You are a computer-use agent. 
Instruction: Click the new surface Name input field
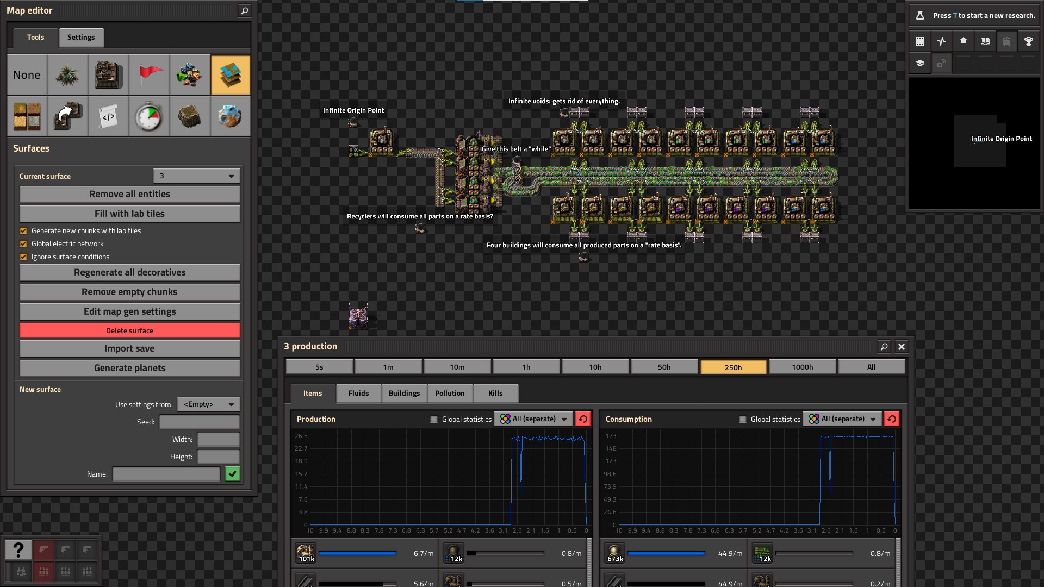click(x=166, y=474)
